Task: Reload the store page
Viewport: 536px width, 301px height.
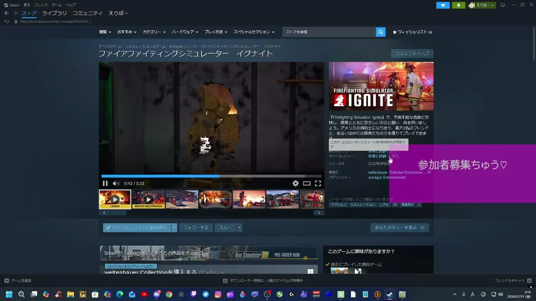Action: pyautogui.click(x=7, y=21)
